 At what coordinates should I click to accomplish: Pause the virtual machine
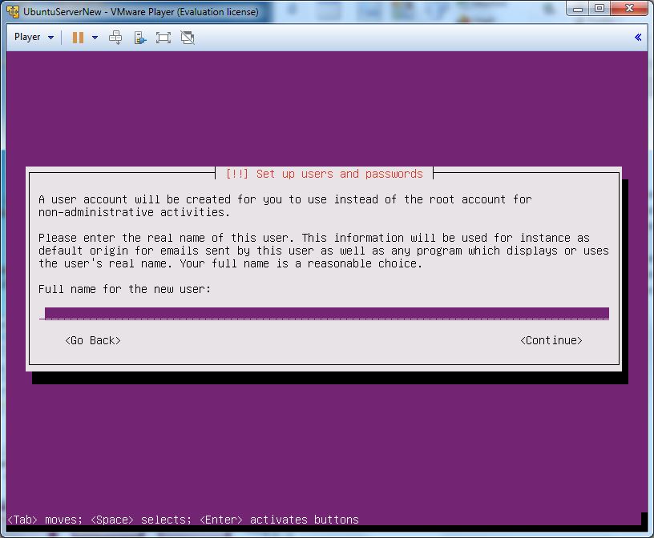78,38
